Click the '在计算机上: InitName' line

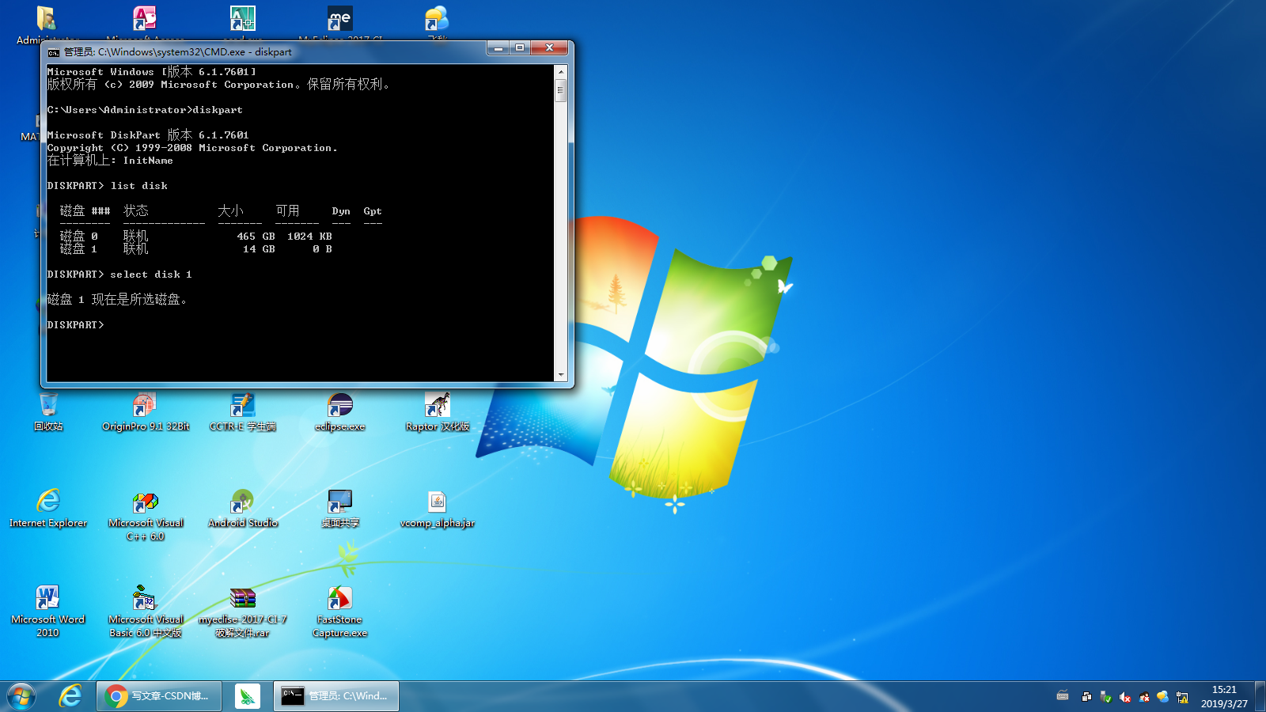pyautogui.click(x=110, y=161)
